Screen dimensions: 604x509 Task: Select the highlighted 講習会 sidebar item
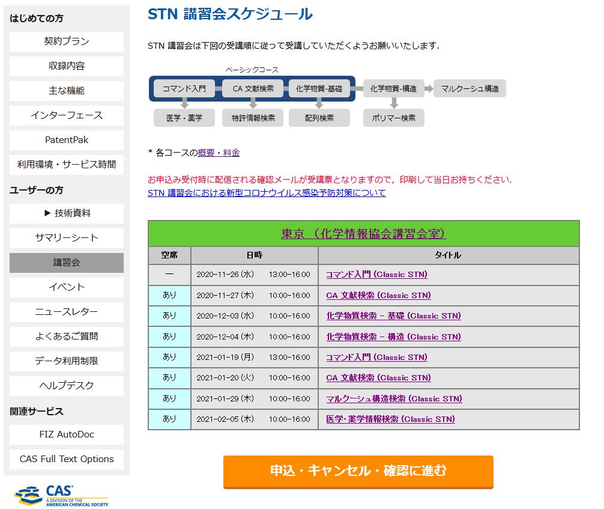pos(67,263)
